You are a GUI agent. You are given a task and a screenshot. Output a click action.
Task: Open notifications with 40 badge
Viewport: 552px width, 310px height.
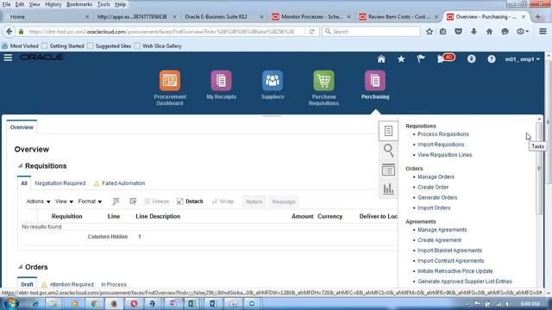[x=445, y=59]
